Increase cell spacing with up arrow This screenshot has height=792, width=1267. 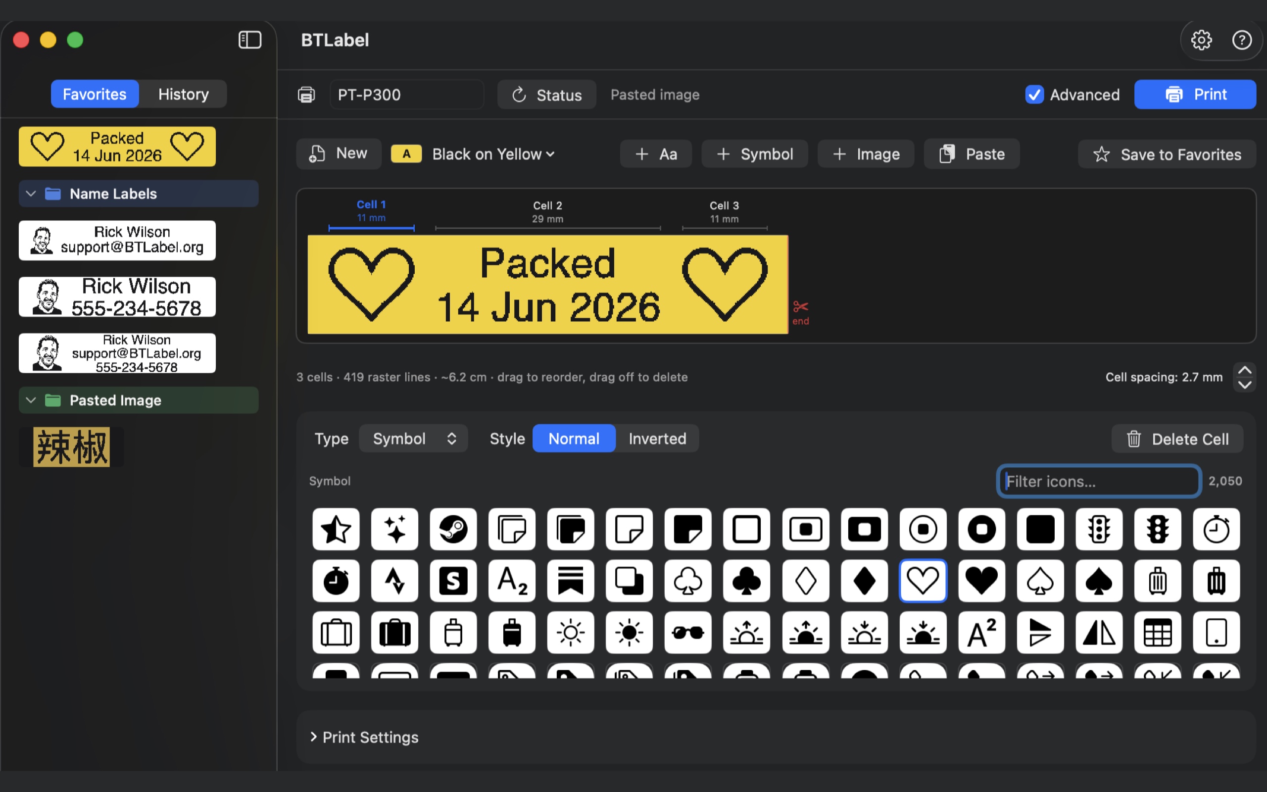(1245, 370)
